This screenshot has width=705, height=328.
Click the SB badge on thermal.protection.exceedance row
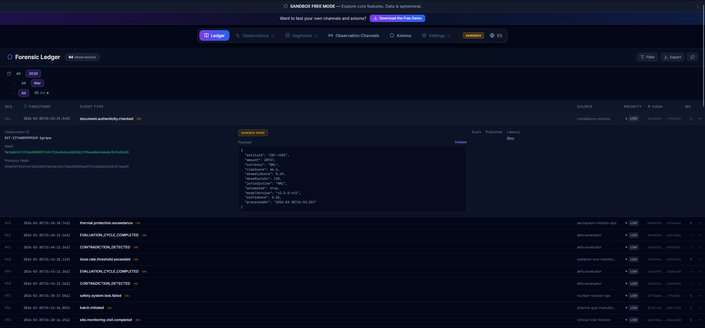[138, 223]
